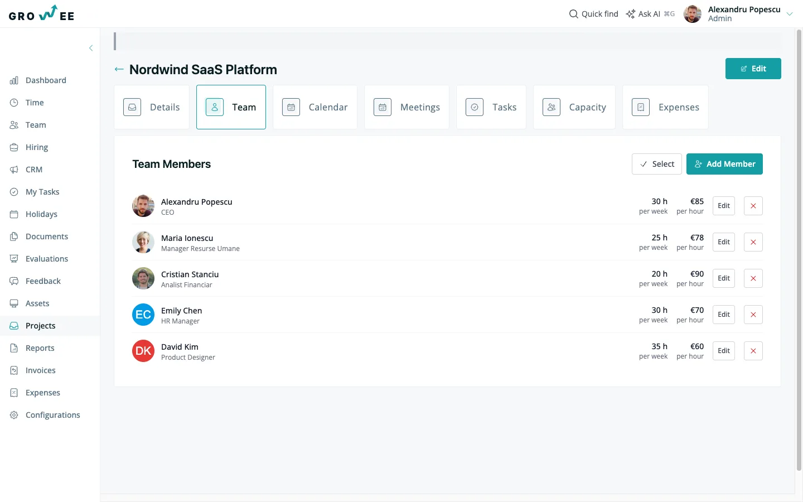Edit Maria Ionescu's team entry
803x502 pixels.
pyautogui.click(x=724, y=242)
